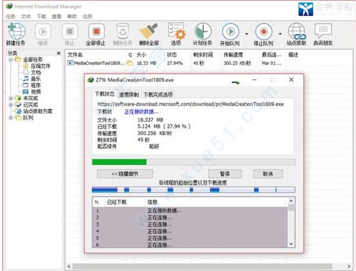Switch to the 下载完成选项 tab
This screenshot has height=271, width=356.
coord(158,94)
